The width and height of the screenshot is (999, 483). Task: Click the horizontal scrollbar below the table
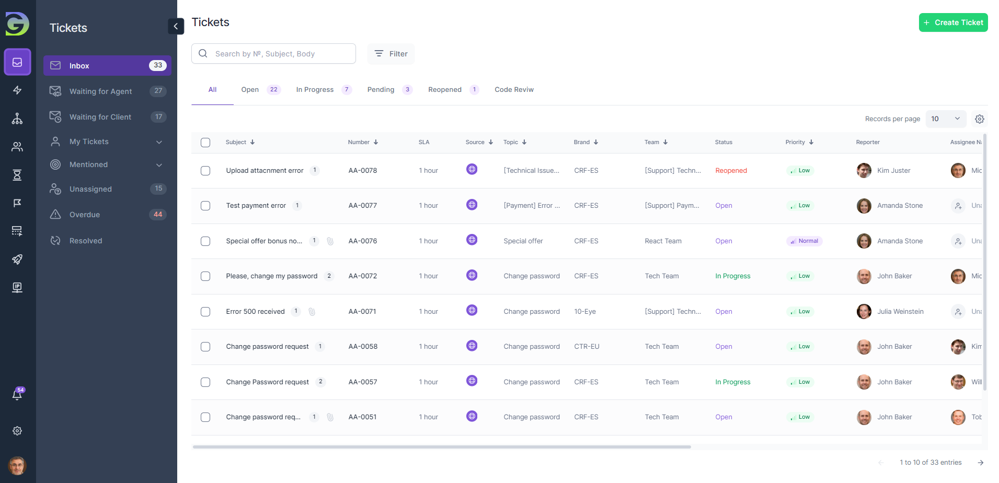442,447
